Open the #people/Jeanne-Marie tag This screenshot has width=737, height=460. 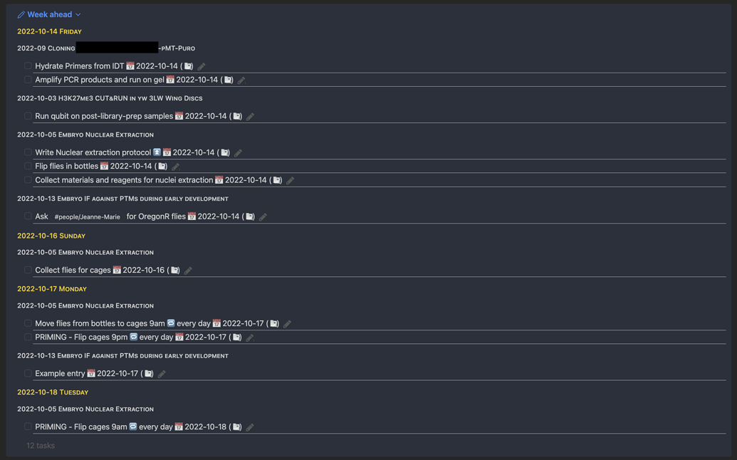point(87,217)
